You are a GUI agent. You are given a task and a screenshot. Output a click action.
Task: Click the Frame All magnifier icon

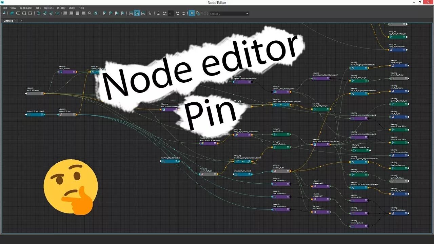coord(90,13)
